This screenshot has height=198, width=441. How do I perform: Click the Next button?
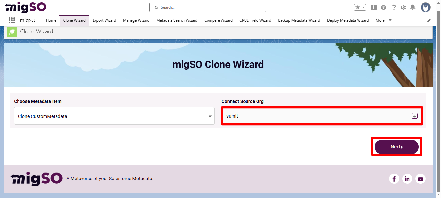(x=397, y=147)
